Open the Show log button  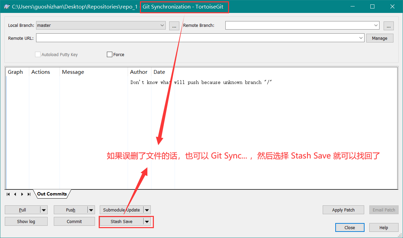coord(26,222)
